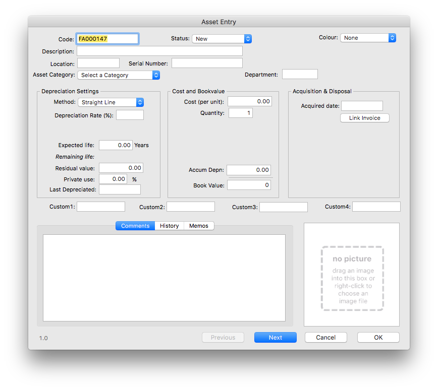This screenshot has width=438, height=390.
Task: Click the Expected life years field
Action: pos(116,145)
